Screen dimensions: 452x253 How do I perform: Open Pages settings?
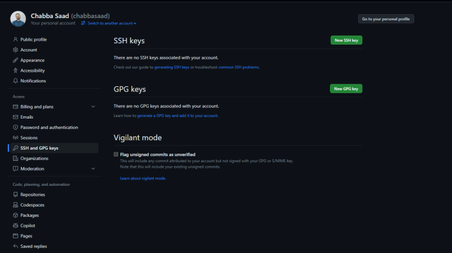point(26,236)
